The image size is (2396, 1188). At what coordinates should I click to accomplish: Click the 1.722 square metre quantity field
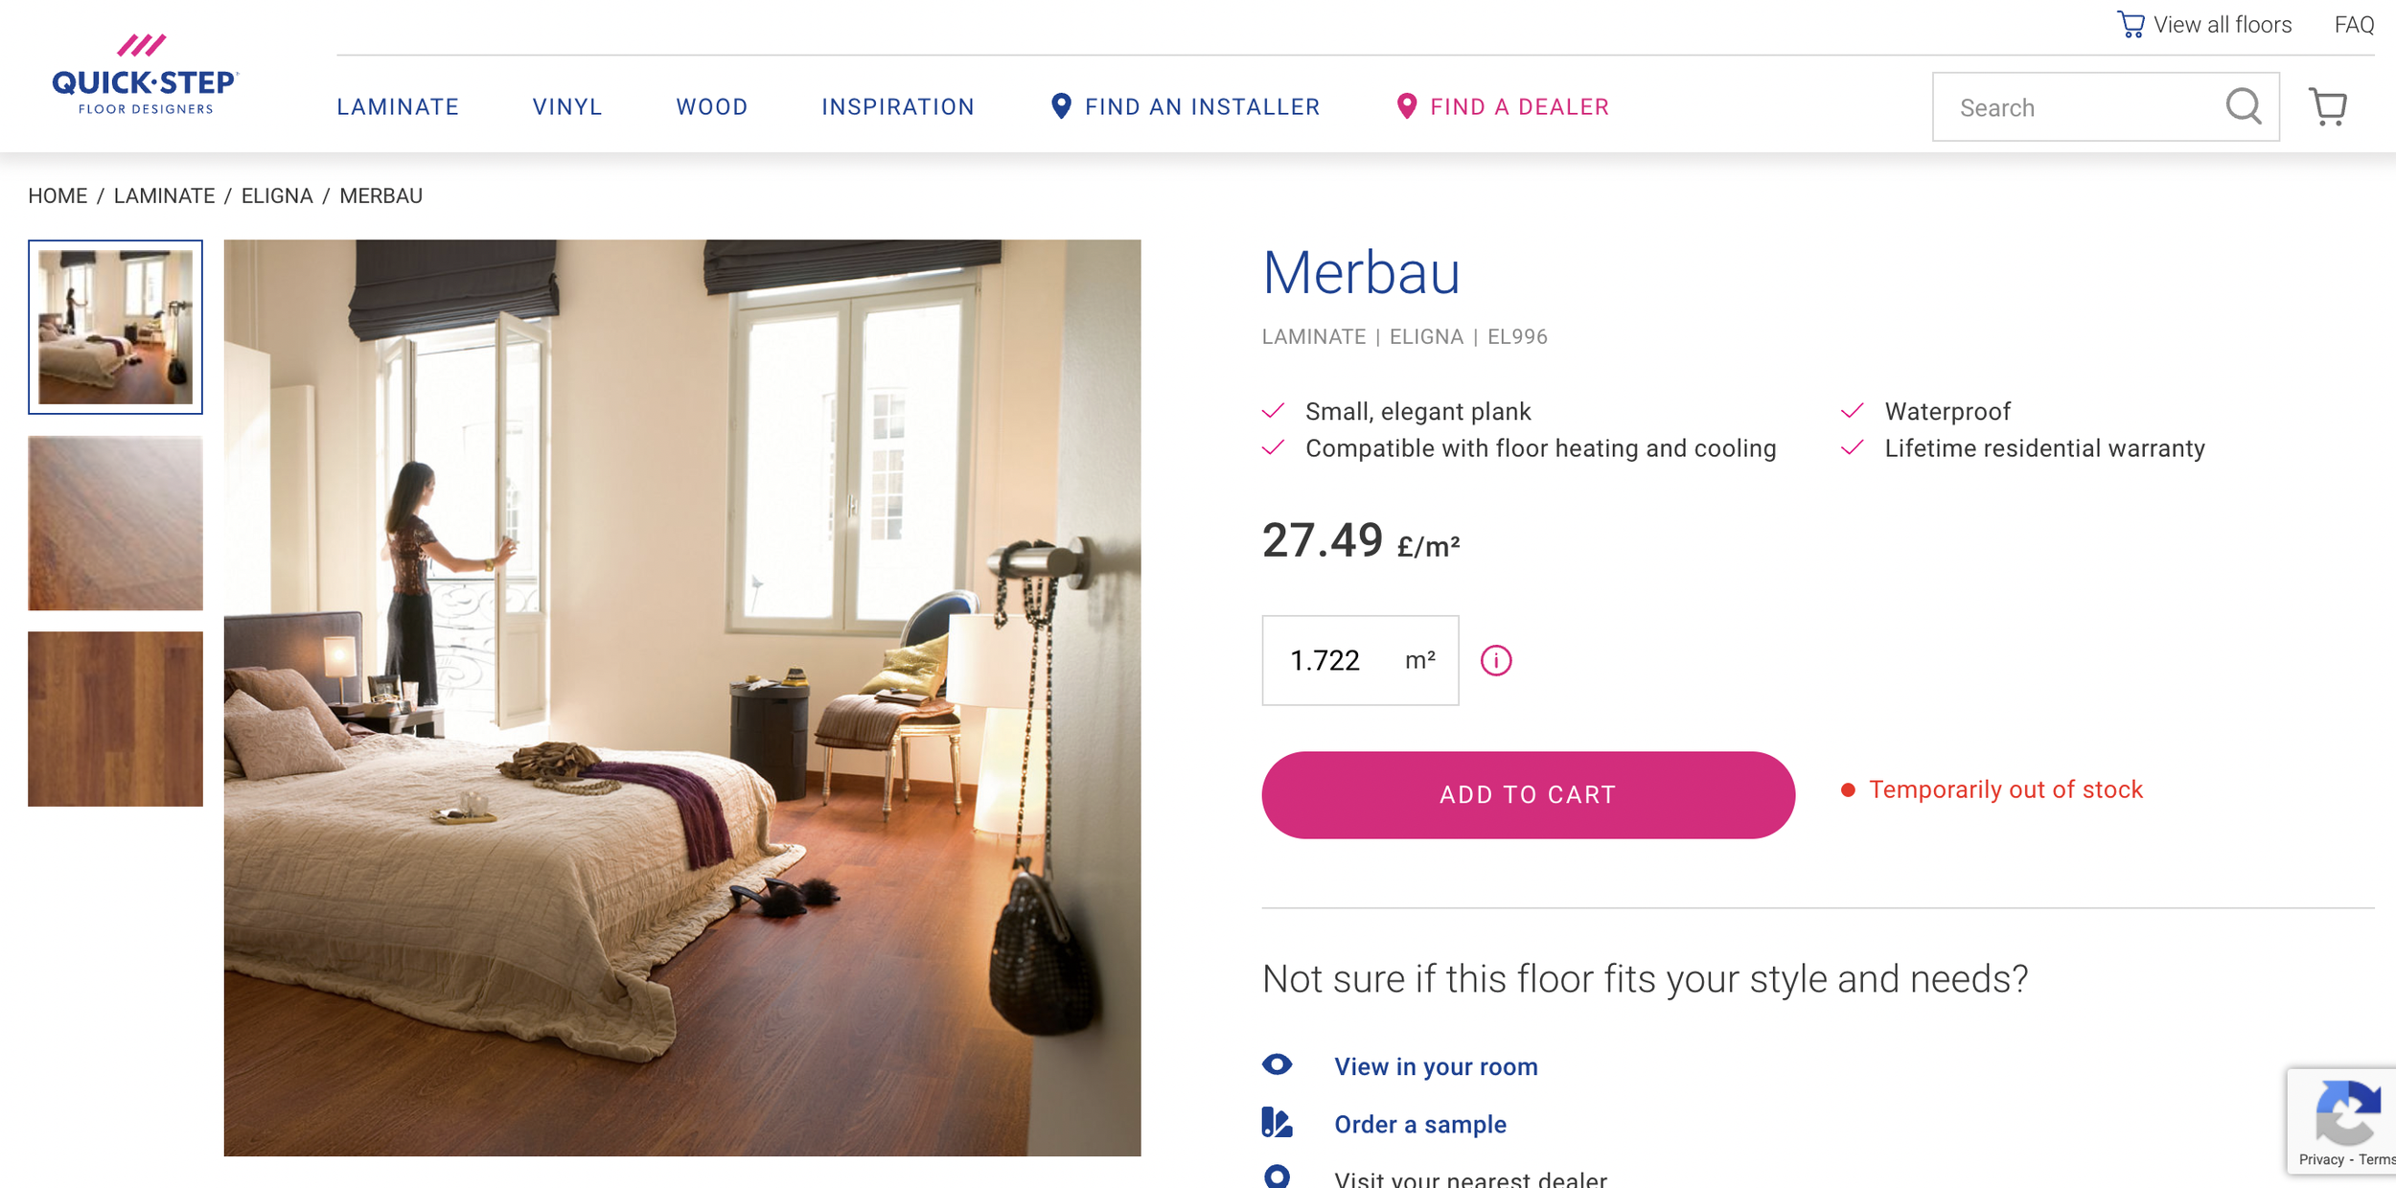click(x=1360, y=660)
